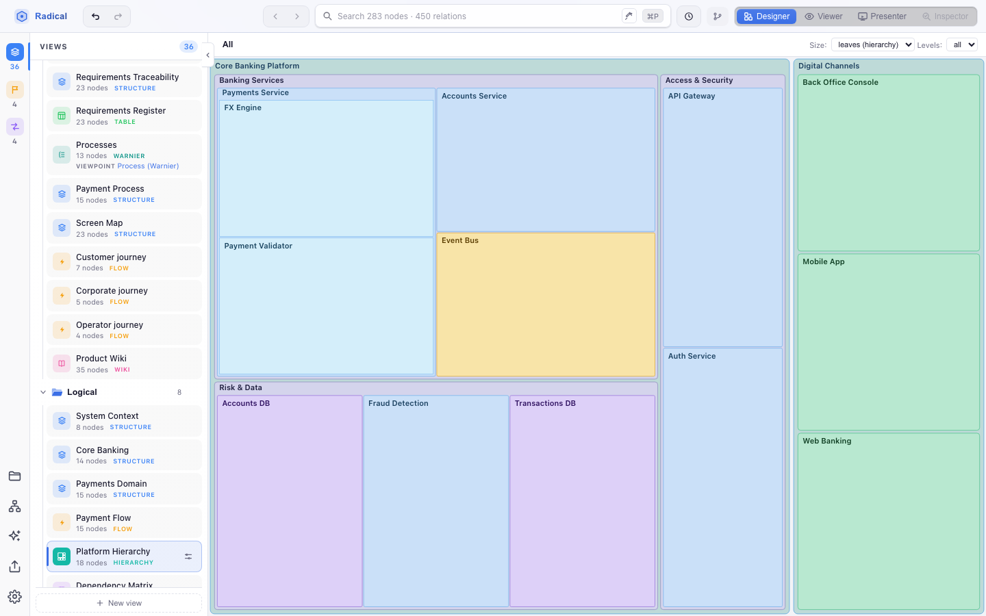Click the export upload sidebar icon
Viewport: 986px width, 616px height.
[x=15, y=566]
